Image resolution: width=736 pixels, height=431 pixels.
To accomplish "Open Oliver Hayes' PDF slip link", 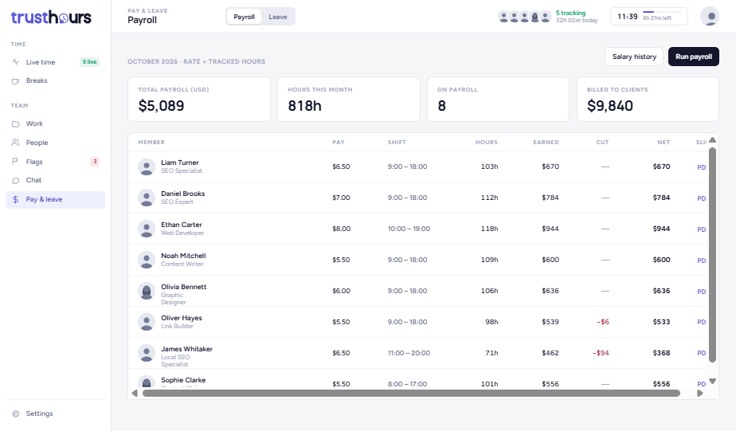I will coord(702,322).
